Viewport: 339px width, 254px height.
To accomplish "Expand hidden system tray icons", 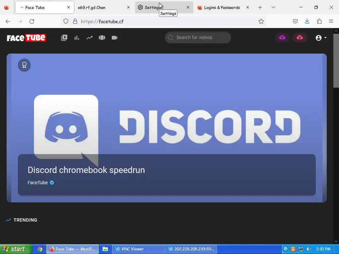I will (285, 249).
